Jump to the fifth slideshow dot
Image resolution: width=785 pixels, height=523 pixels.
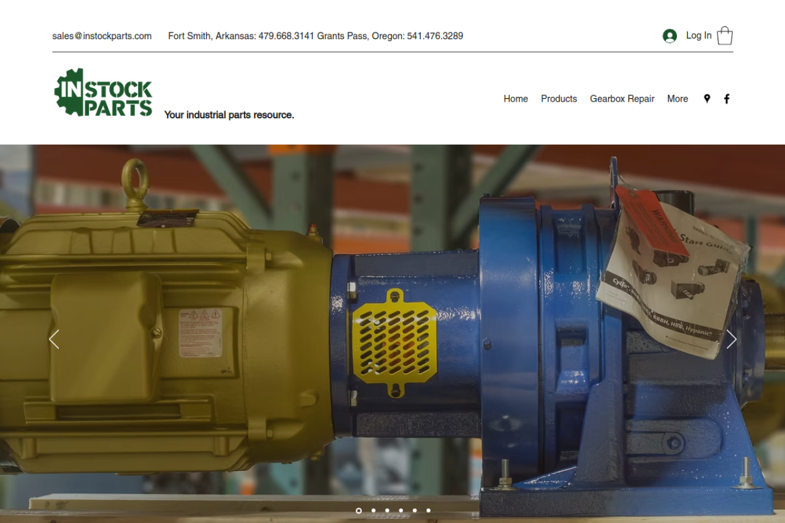point(415,510)
